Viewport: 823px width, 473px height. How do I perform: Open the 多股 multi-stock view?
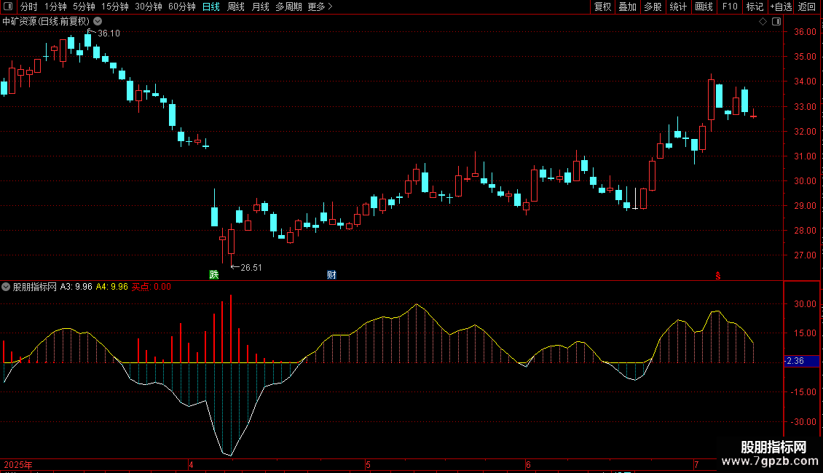pyautogui.click(x=653, y=7)
